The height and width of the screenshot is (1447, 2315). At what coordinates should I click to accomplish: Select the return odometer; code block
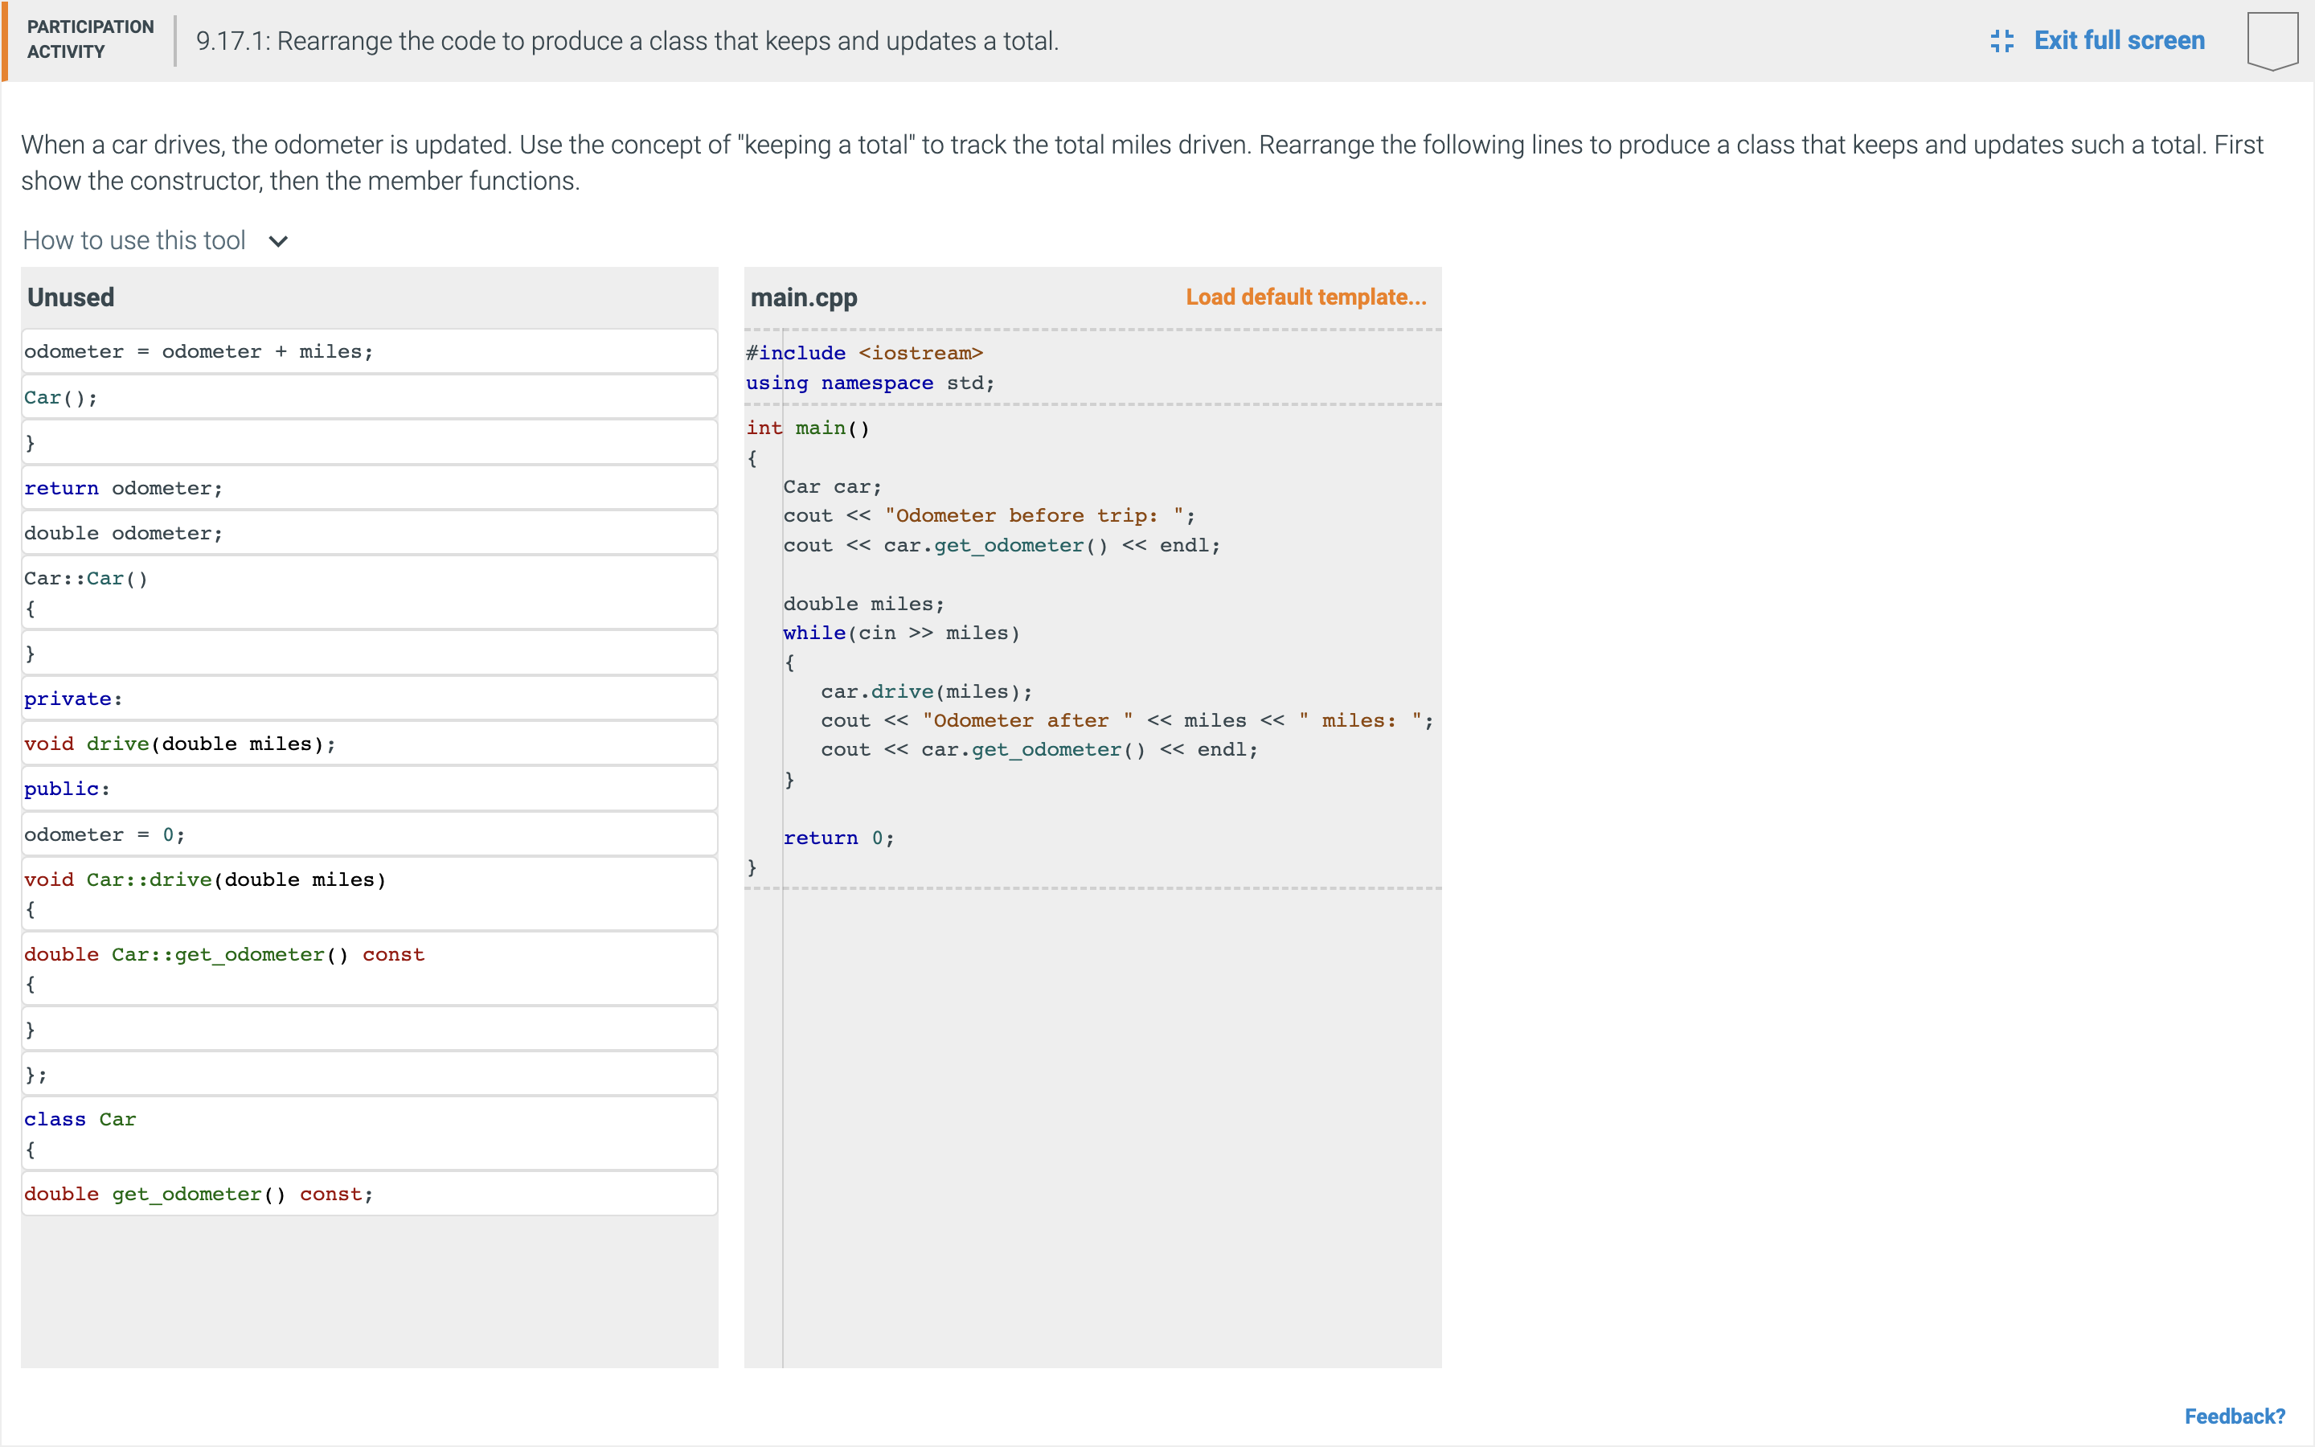369,488
